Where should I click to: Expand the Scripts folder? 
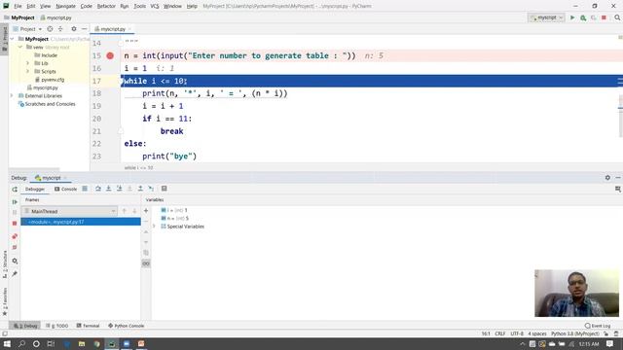[28, 71]
